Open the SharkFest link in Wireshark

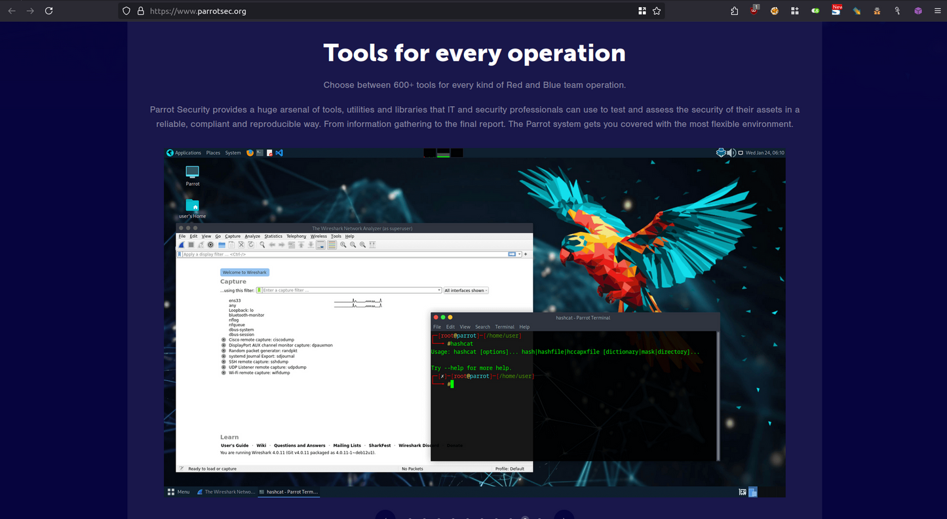tap(379, 446)
